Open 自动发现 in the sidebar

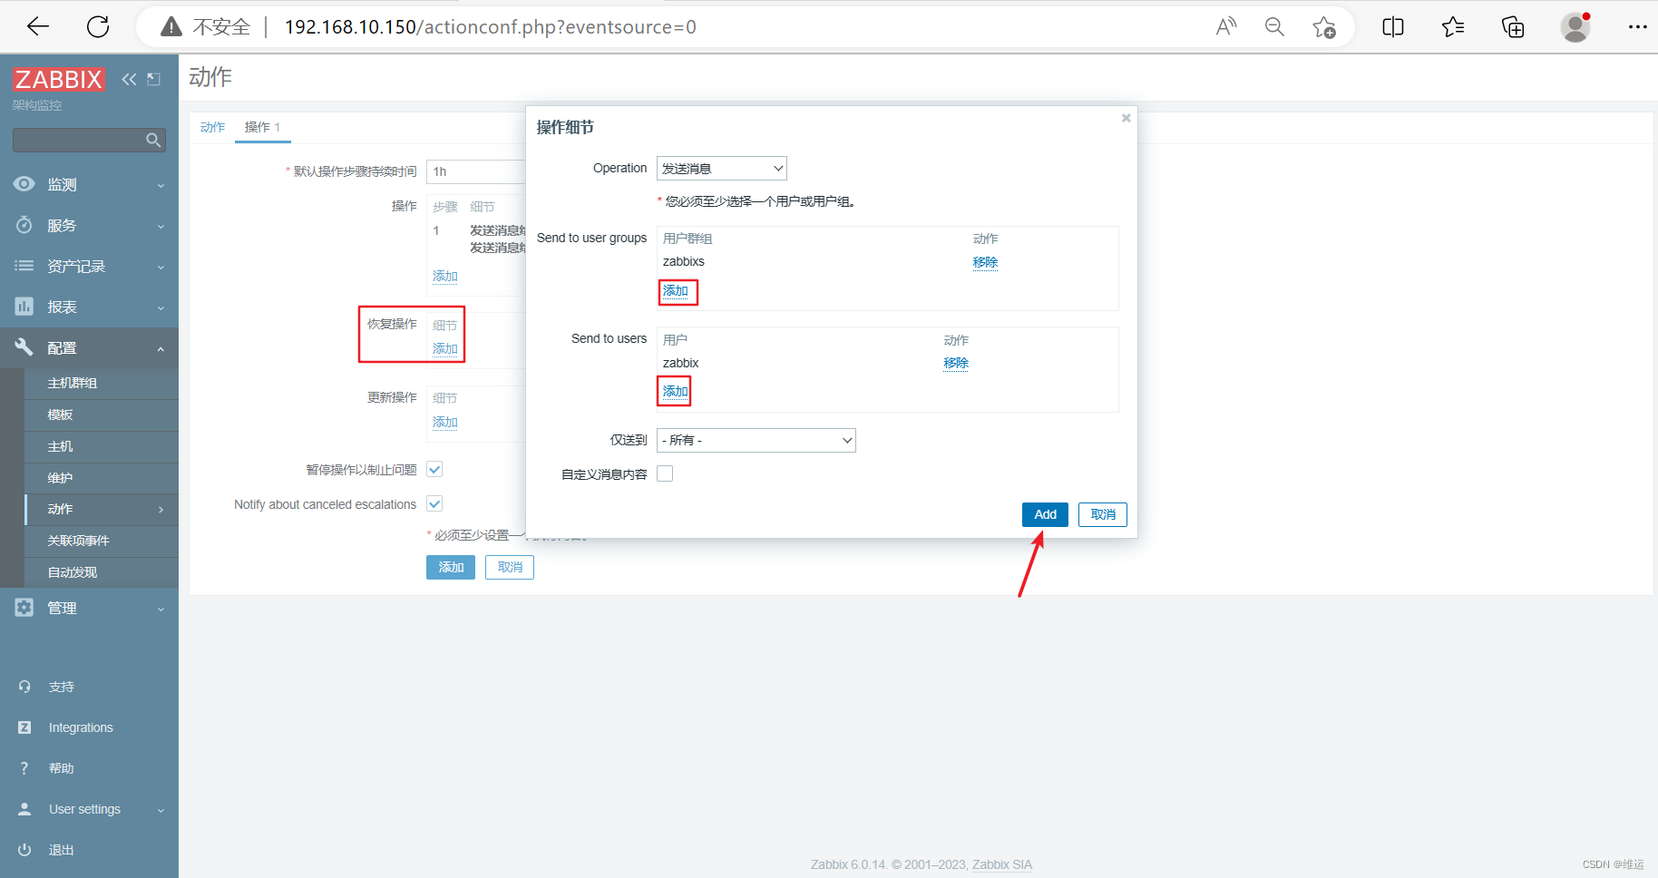pos(73,572)
